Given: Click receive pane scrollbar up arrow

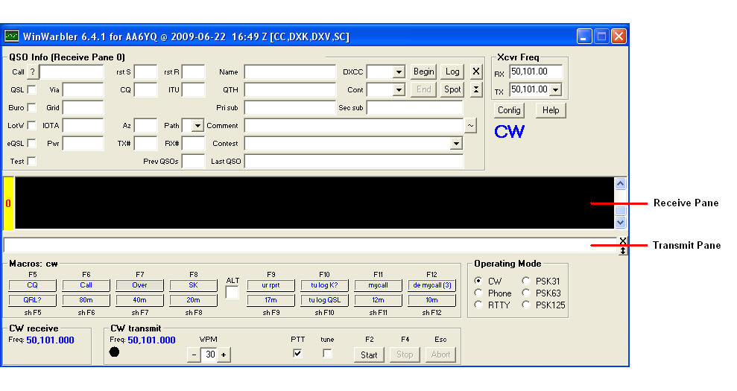Looking at the screenshot, I should click(621, 184).
